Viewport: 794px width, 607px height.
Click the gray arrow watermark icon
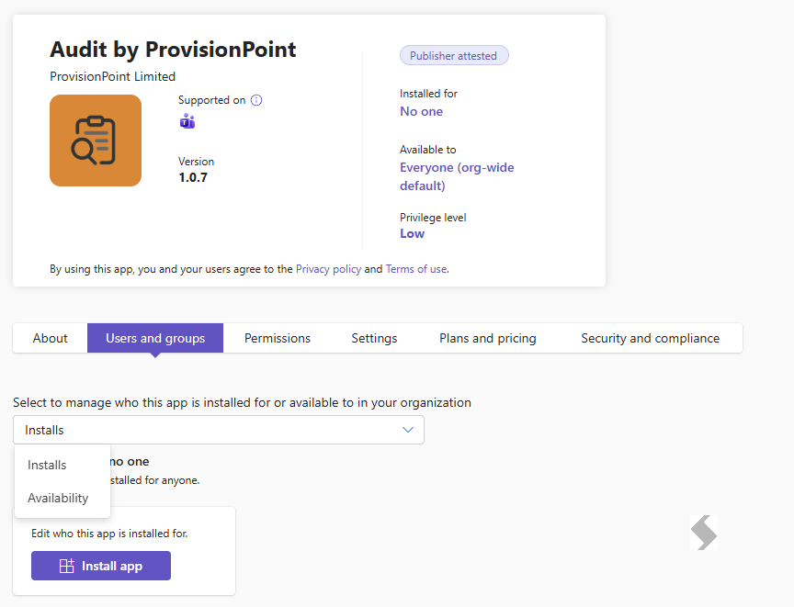click(704, 533)
